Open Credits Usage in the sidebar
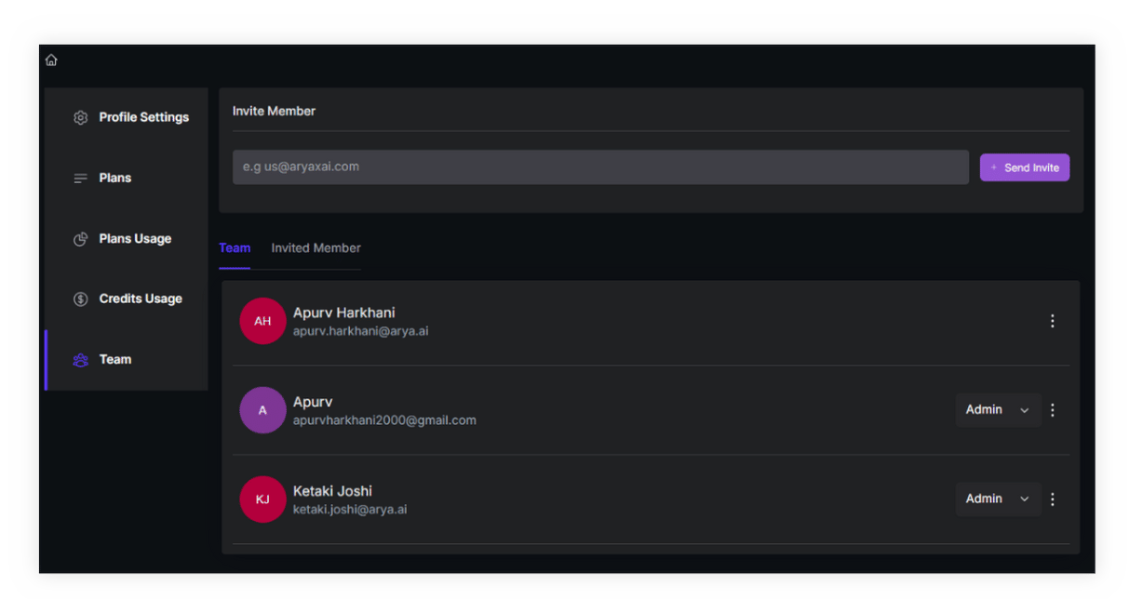Viewport: 1129px width, 599px height. (x=126, y=299)
